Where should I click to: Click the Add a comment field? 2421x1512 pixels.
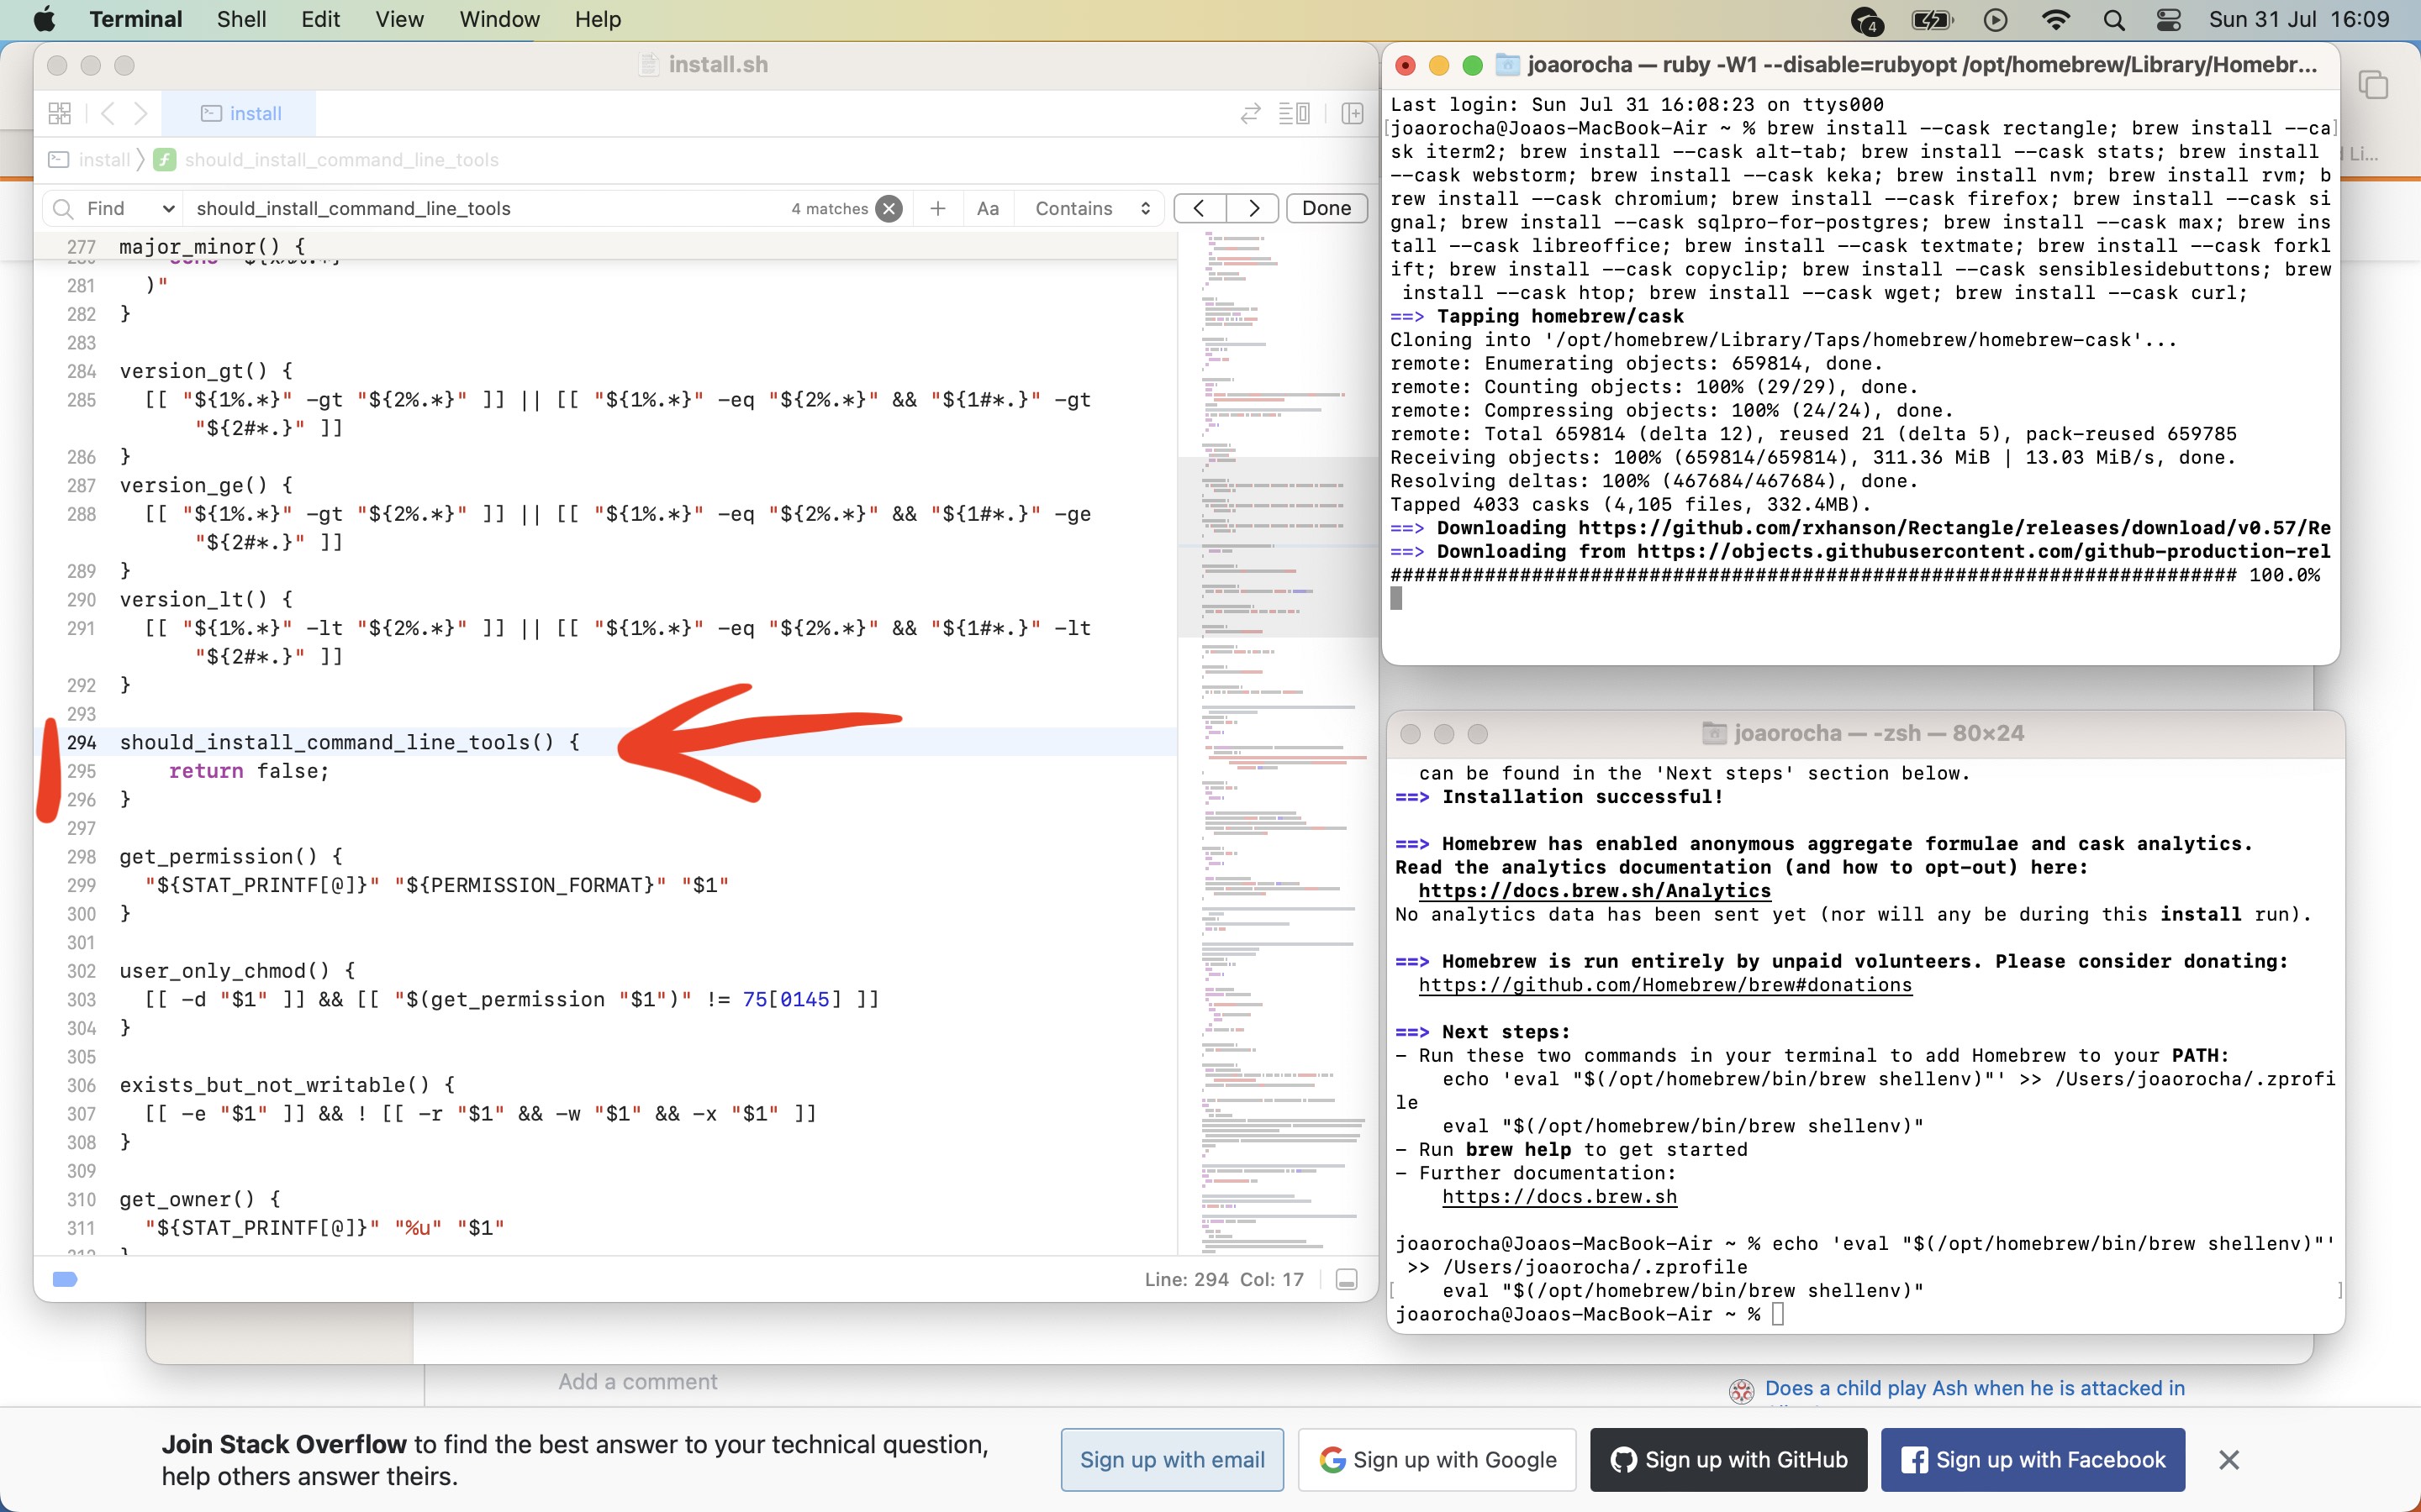(637, 1382)
